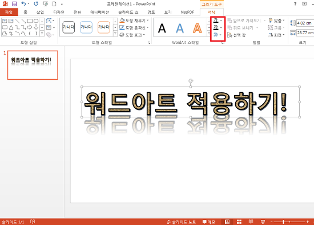Image resolution: width=314 pixels, height=225 pixels.
Task: Click the Redo/Repeat icon
Action: pos(36,3)
